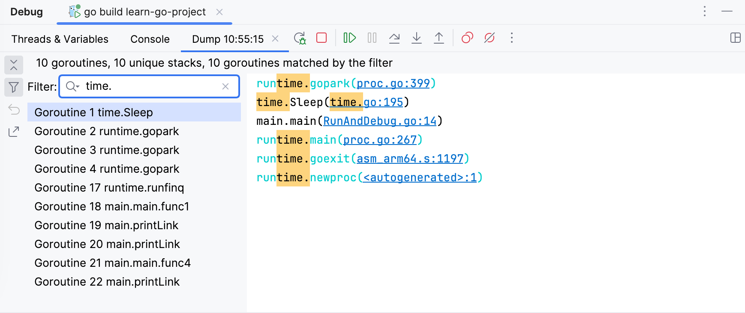Clear the filter text field
This screenshot has height=313, width=745.
click(x=225, y=86)
